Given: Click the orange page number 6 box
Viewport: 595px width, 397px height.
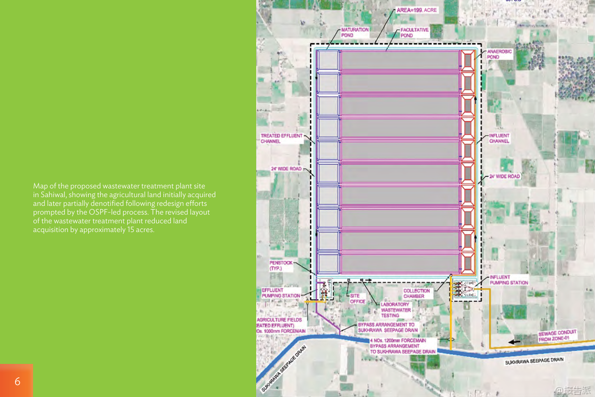Looking at the screenshot, I should point(16,381).
